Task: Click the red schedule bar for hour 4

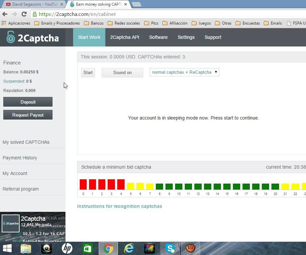Action: (x=121, y=184)
